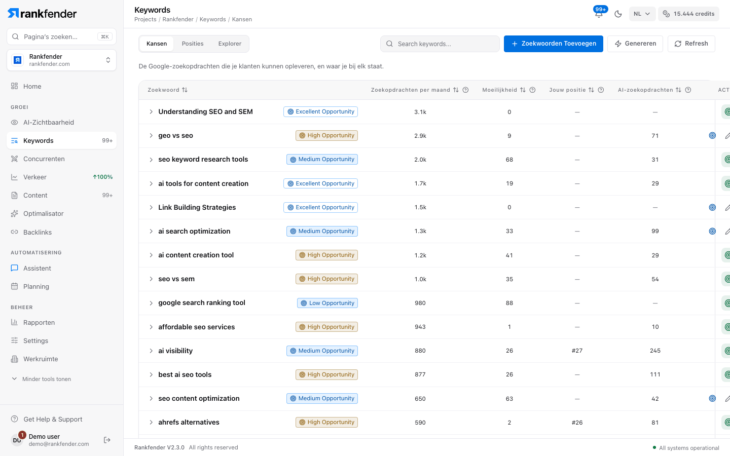
Task: Click the help icon beside AI-zoekopdrachten header
Action: 688,90
